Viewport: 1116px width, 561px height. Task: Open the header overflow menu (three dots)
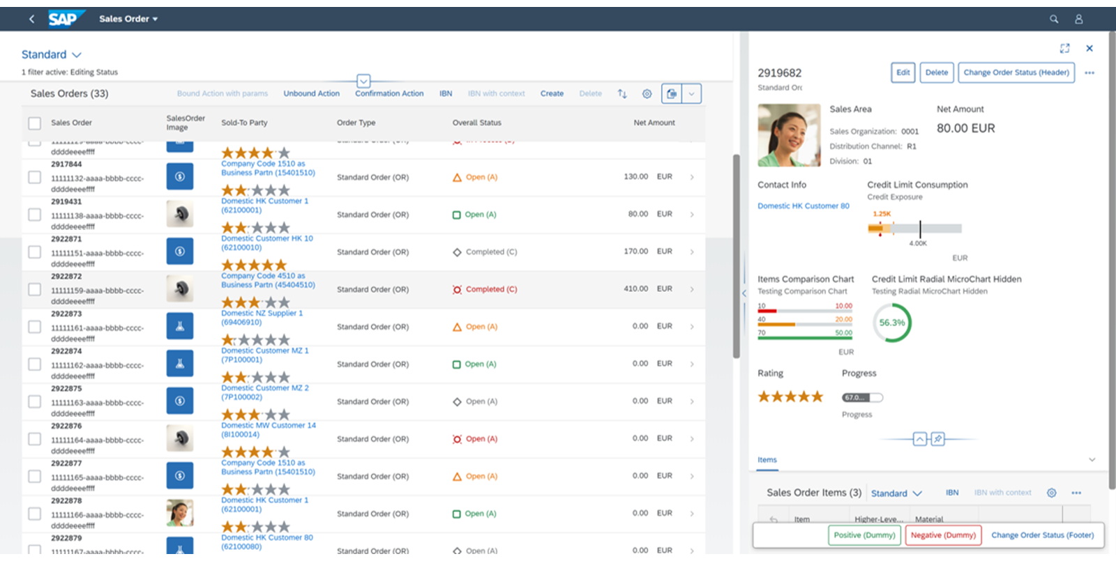[1089, 72]
